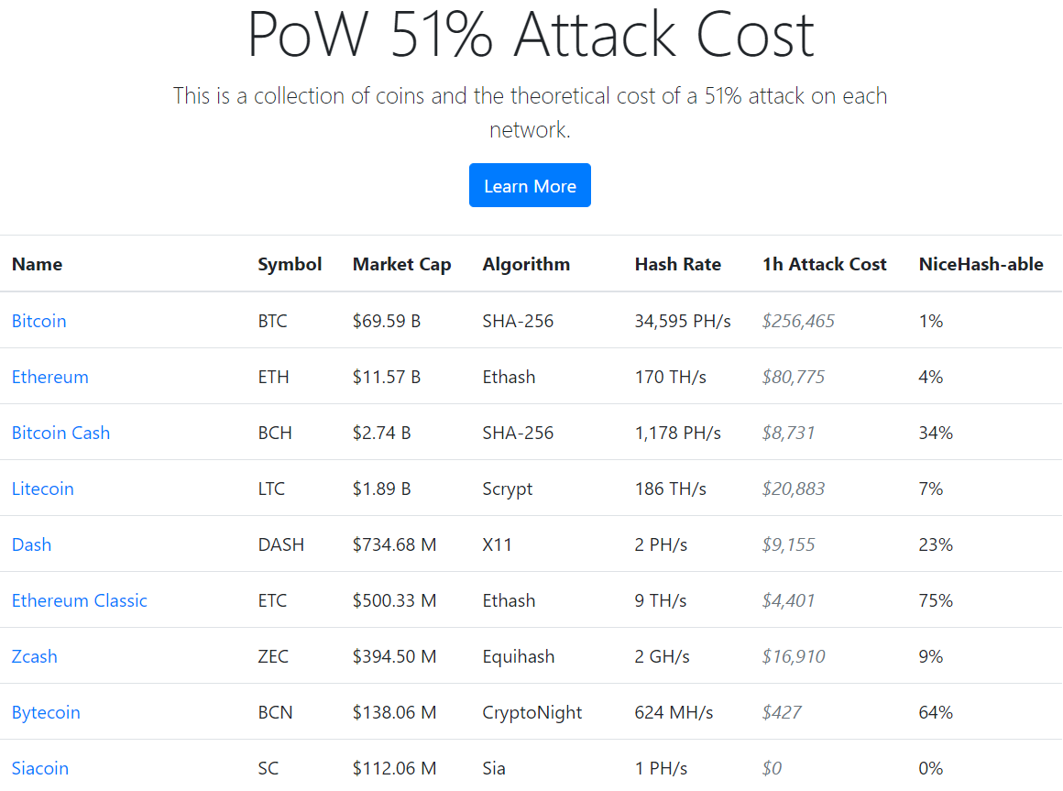Click the PoW 51% Attack Cost heading
The width and height of the screenshot is (1063, 791).
(x=531, y=34)
